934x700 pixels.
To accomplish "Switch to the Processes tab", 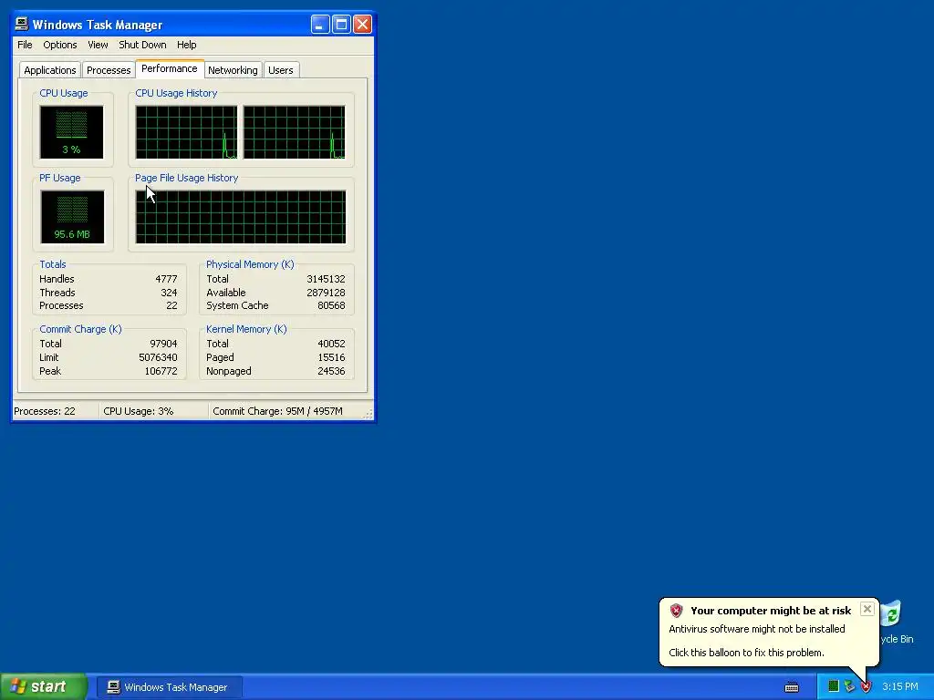I will point(109,70).
